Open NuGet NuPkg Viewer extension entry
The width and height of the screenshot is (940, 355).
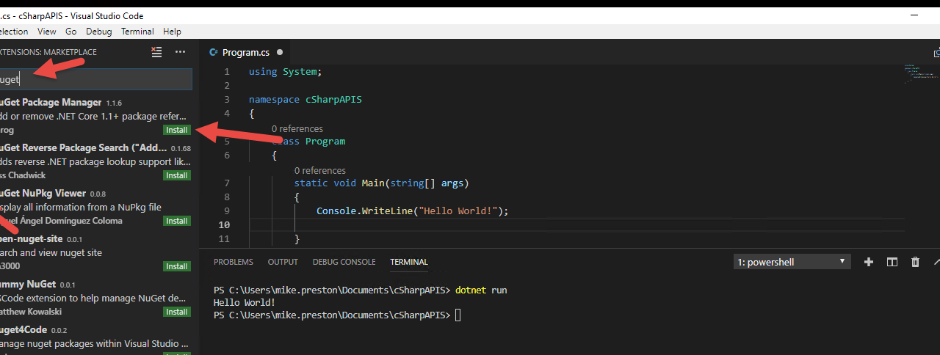tap(95, 207)
